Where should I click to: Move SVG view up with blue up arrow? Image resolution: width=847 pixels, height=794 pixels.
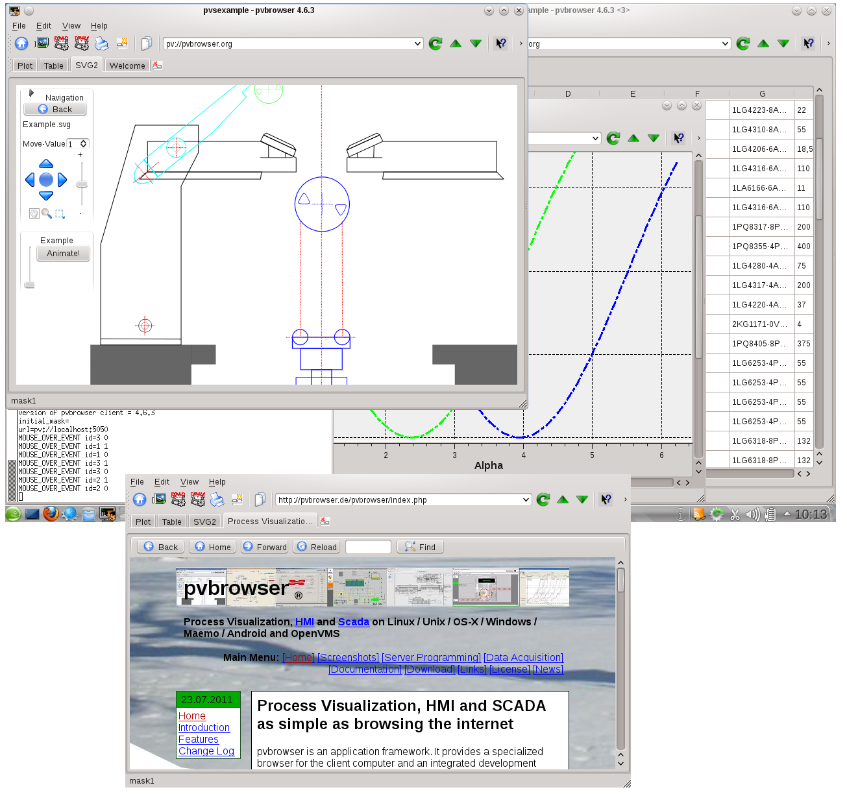[x=46, y=163]
